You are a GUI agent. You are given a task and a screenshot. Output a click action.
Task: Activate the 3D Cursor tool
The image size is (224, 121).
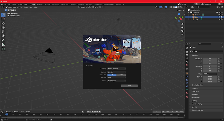[x=3, y=19]
